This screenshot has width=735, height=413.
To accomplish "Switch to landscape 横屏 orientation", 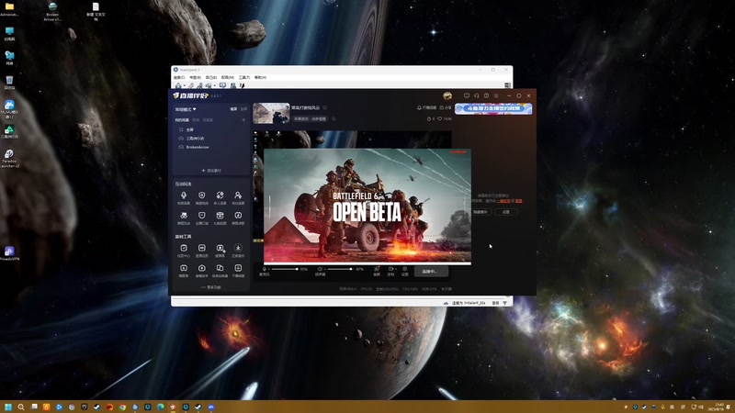I will tap(233, 109).
